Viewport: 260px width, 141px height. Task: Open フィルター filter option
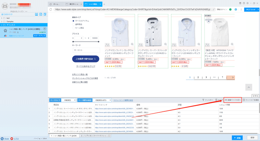[208, 100]
